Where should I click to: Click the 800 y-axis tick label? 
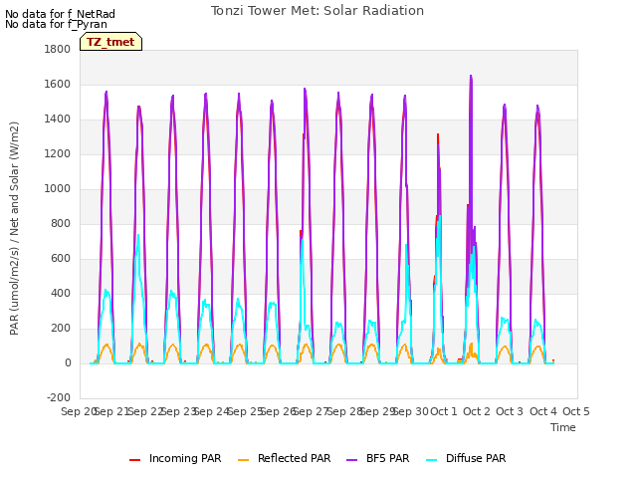61,223
